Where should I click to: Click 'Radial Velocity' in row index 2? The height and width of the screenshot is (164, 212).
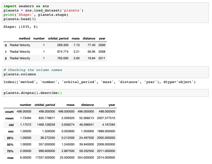coord(20,58)
